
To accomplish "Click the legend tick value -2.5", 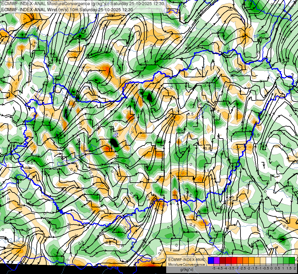I will point(243,268).
